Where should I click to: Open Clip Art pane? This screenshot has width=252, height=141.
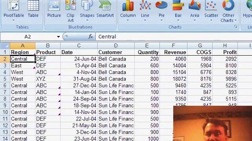pyautogui.click(x=70, y=11)
